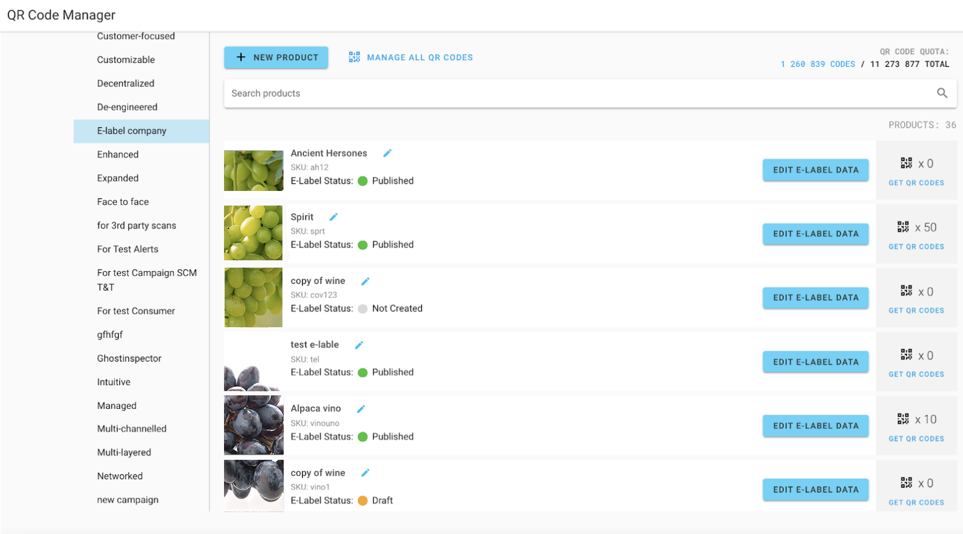Click QR code icon in test e-lable row

906,355
